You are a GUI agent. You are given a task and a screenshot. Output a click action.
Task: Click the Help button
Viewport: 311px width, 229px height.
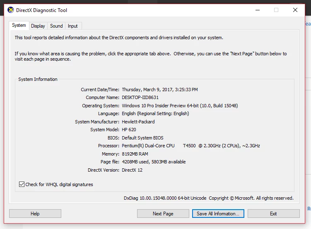pos(35,214)
